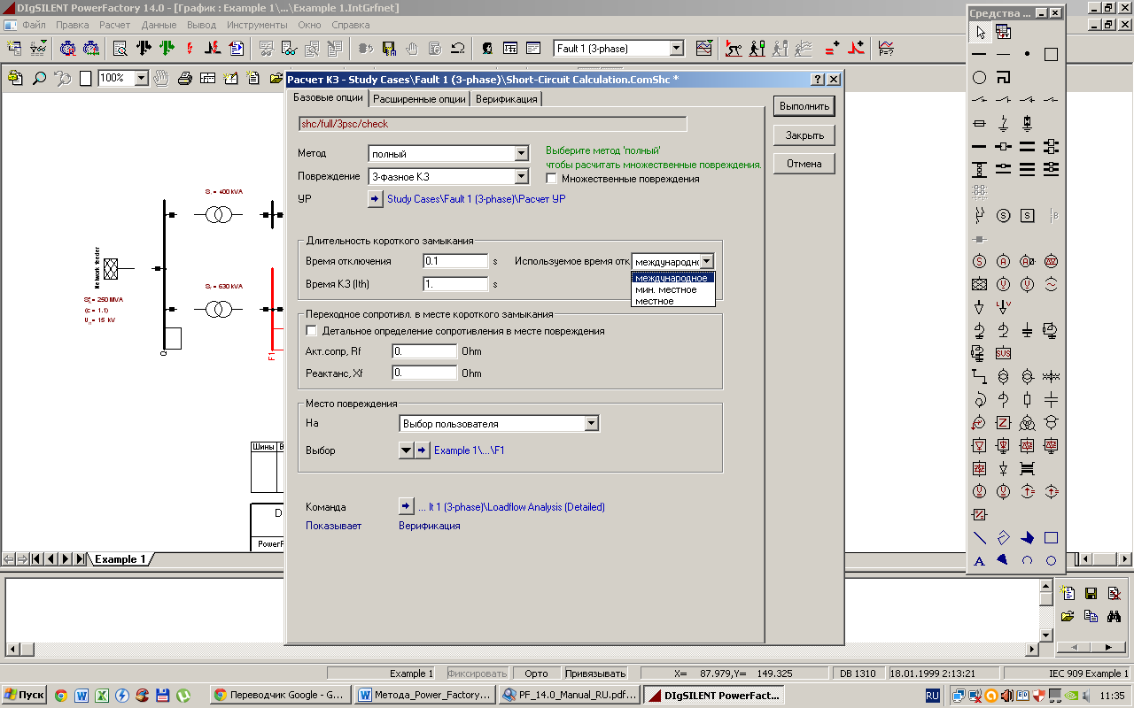Click the Время отключения input field

(x=455, y=261)
